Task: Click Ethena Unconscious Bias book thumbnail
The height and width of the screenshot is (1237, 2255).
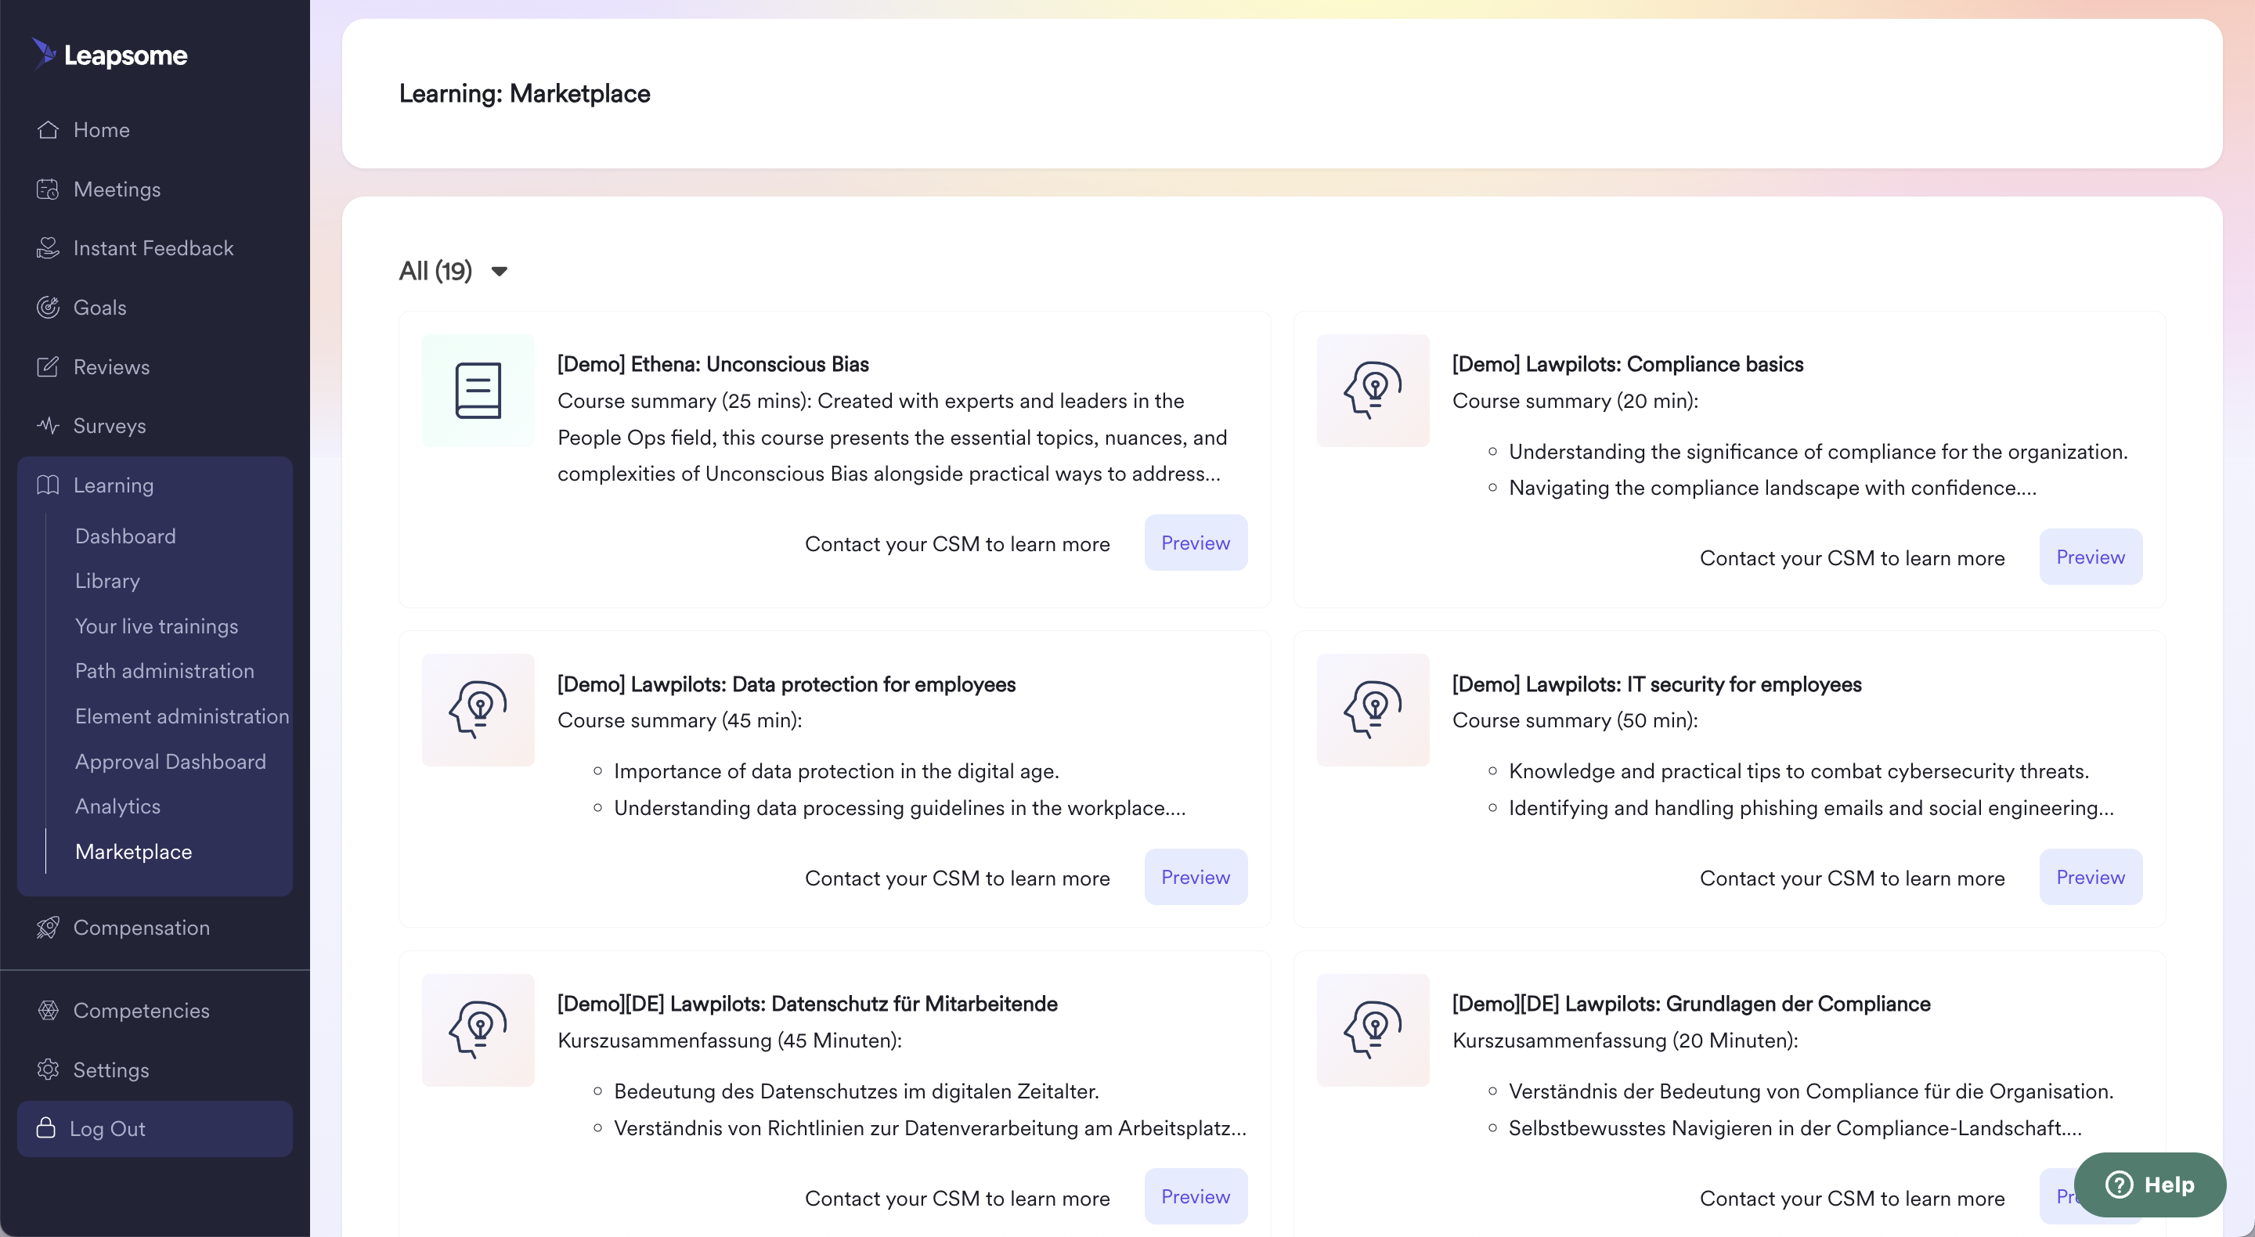Action: (x=478, y=391)
